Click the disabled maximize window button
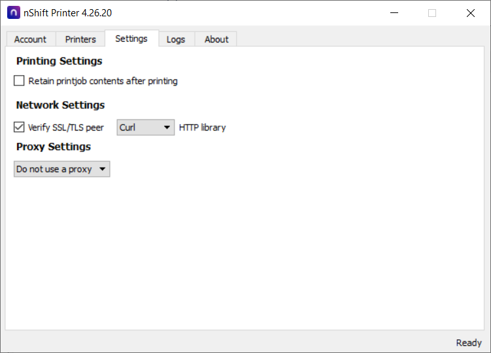This screenshot has height=353, width=491. [x=432, y=13]
